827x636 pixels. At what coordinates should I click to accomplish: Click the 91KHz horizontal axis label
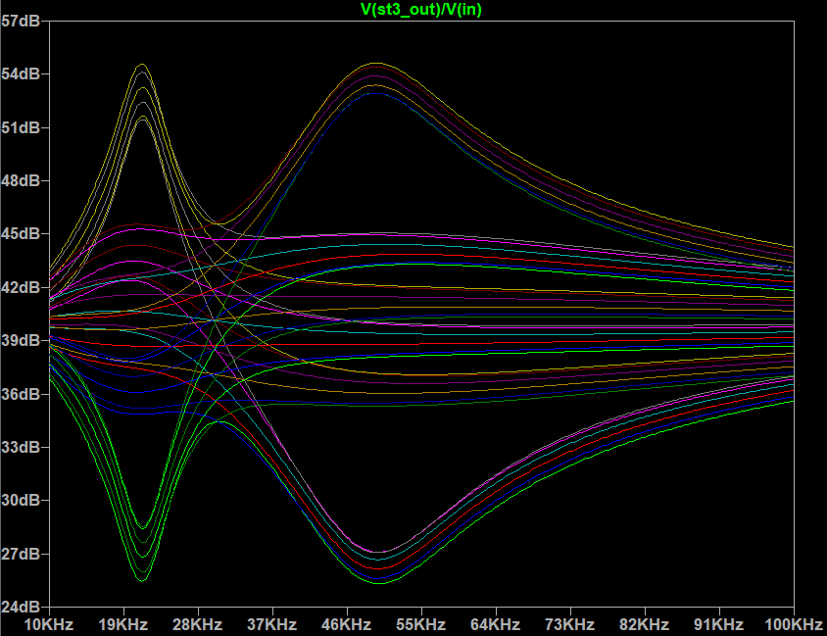pos(719,624)
